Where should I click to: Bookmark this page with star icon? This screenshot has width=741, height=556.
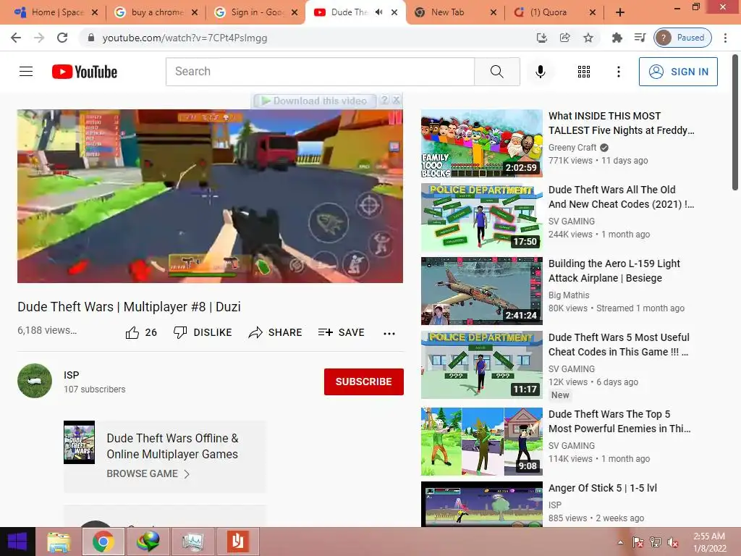click(x=588, y=38)
